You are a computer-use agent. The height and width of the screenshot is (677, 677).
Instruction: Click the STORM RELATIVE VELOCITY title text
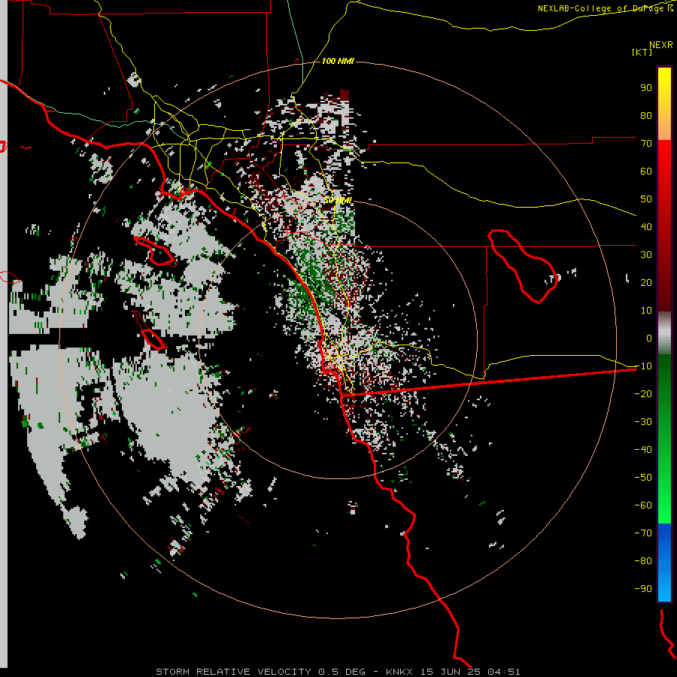[233, 672]
